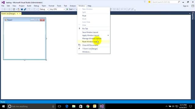This screenshot has width=195, height=109.
Task: Open Task View on the taskbar
Action: [x=59, y=106]
